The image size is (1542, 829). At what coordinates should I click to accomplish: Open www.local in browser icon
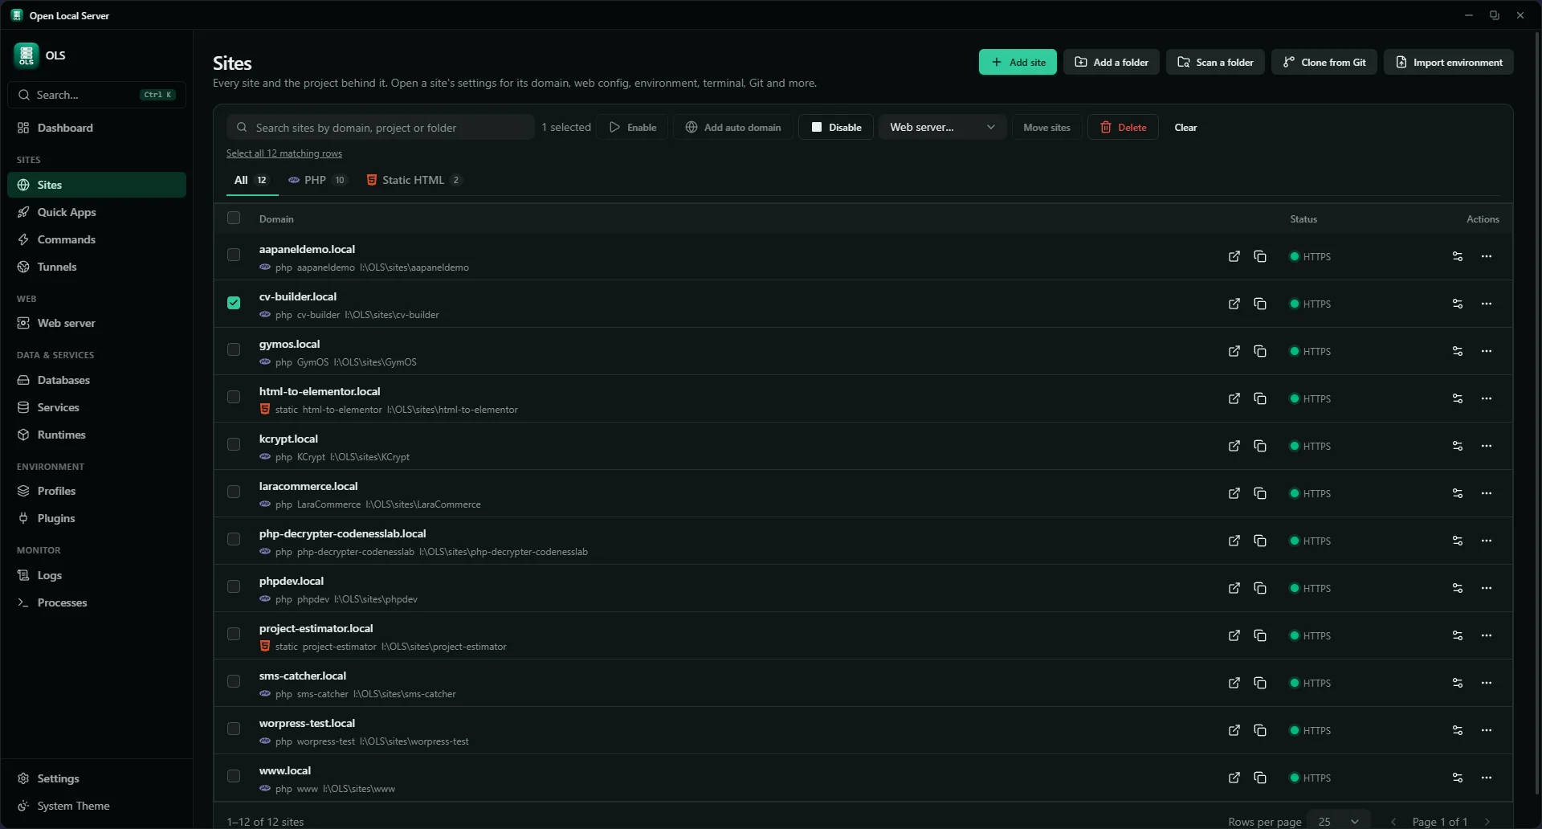click(x=1234, y=778)
